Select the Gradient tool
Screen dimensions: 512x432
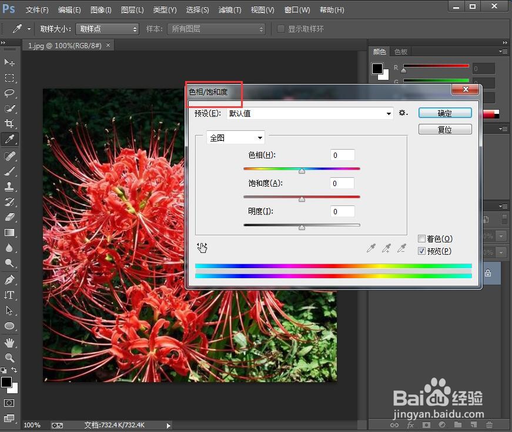[9, 232]
